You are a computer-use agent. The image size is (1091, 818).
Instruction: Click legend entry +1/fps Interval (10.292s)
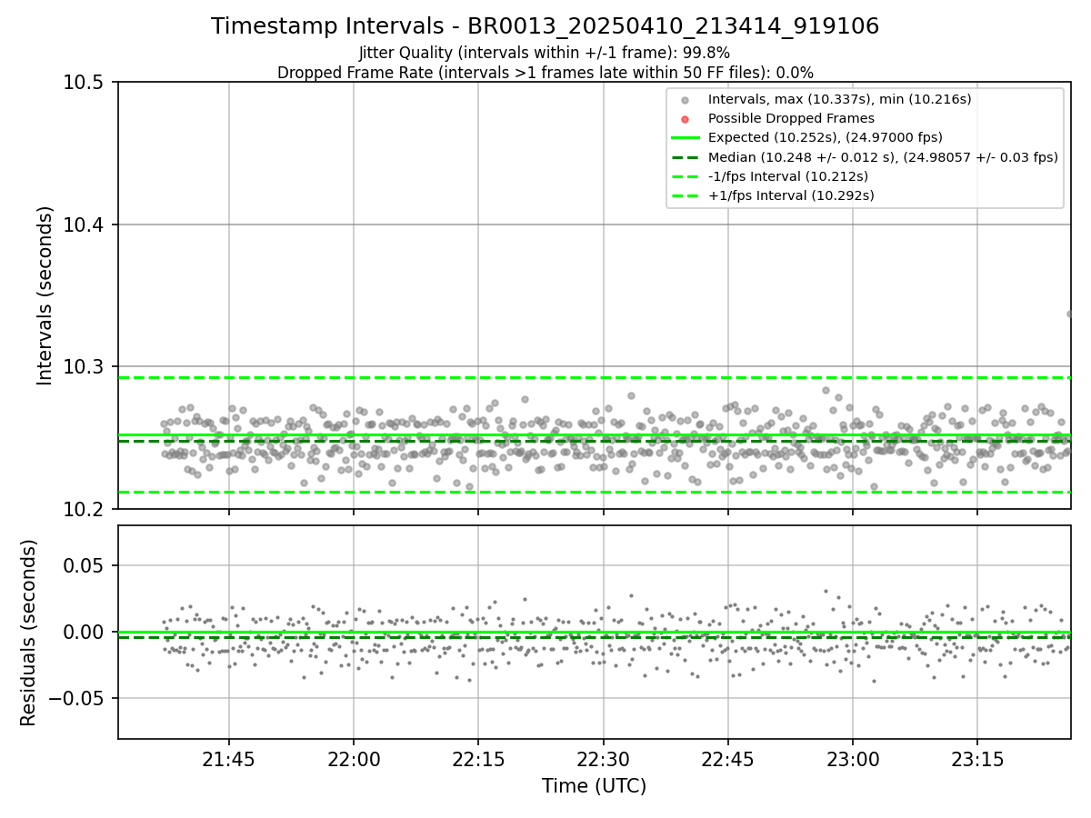pos(791,195)
